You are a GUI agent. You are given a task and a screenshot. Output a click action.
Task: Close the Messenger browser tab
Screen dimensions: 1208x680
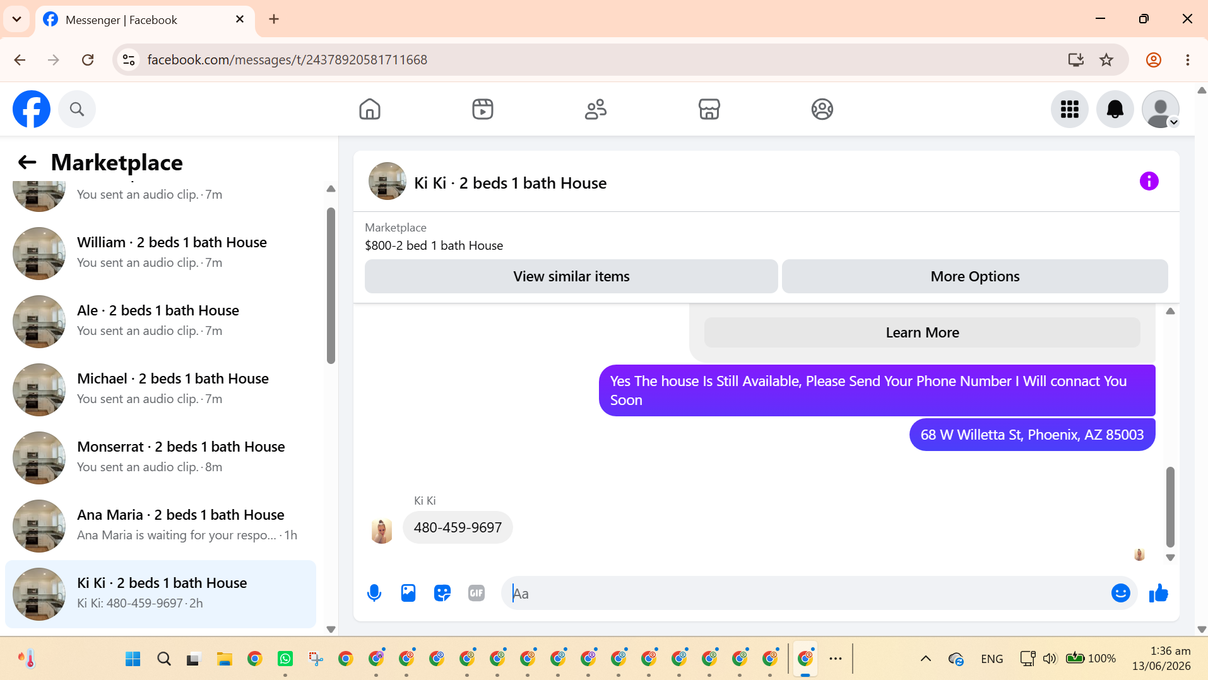click(240, 20)
